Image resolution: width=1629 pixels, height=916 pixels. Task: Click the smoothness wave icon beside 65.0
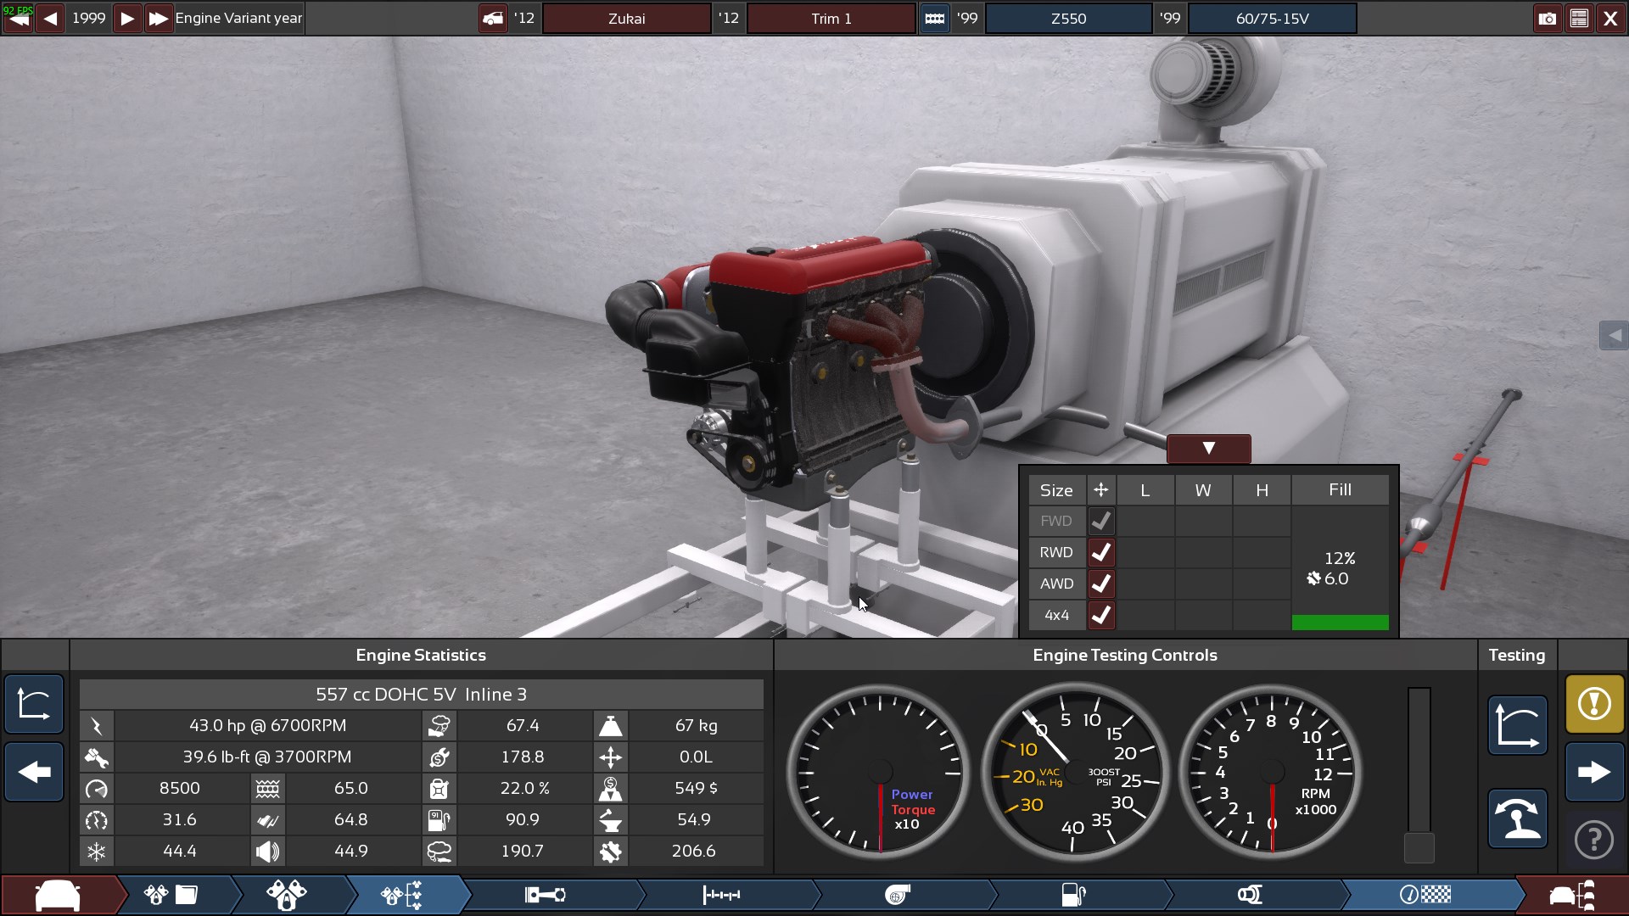click(x=268, y=789)
